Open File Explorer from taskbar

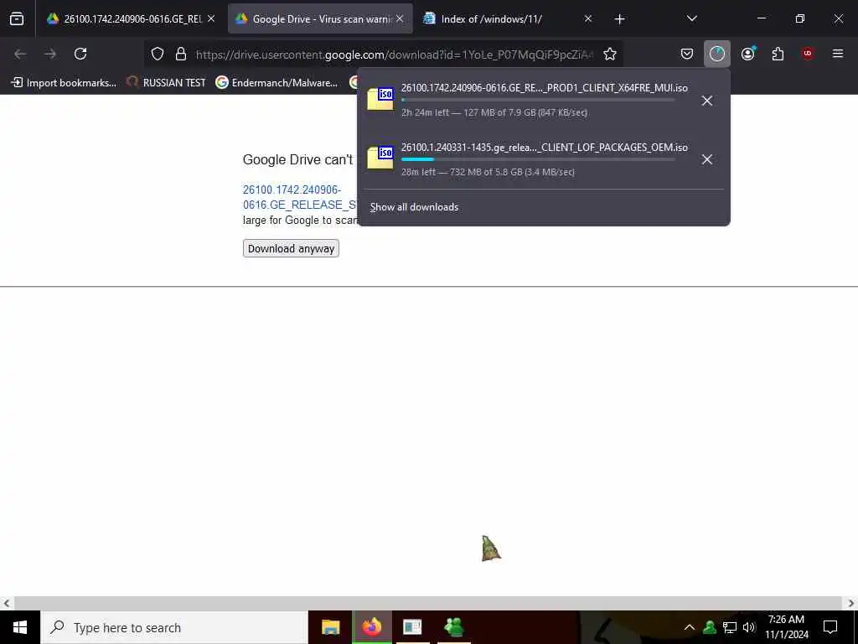click(x=330, y=627)
